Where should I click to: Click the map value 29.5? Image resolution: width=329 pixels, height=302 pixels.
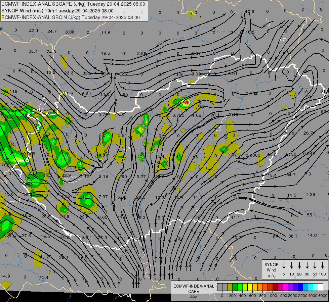click(140, 197)
